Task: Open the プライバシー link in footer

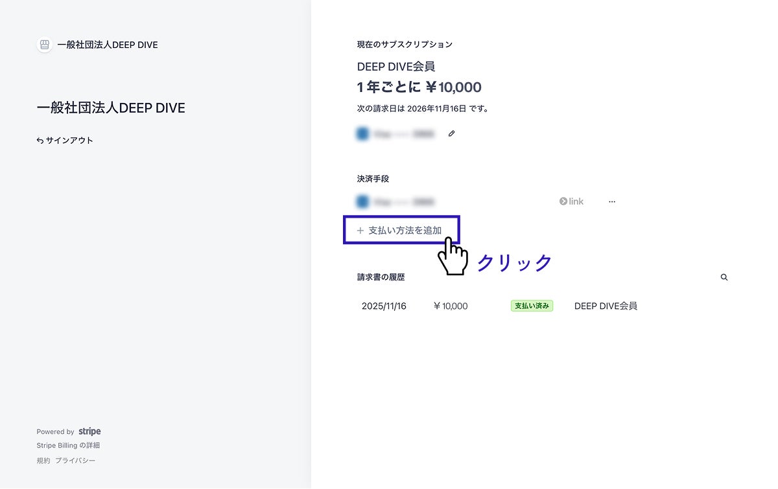Action: [x=75, y=461]
